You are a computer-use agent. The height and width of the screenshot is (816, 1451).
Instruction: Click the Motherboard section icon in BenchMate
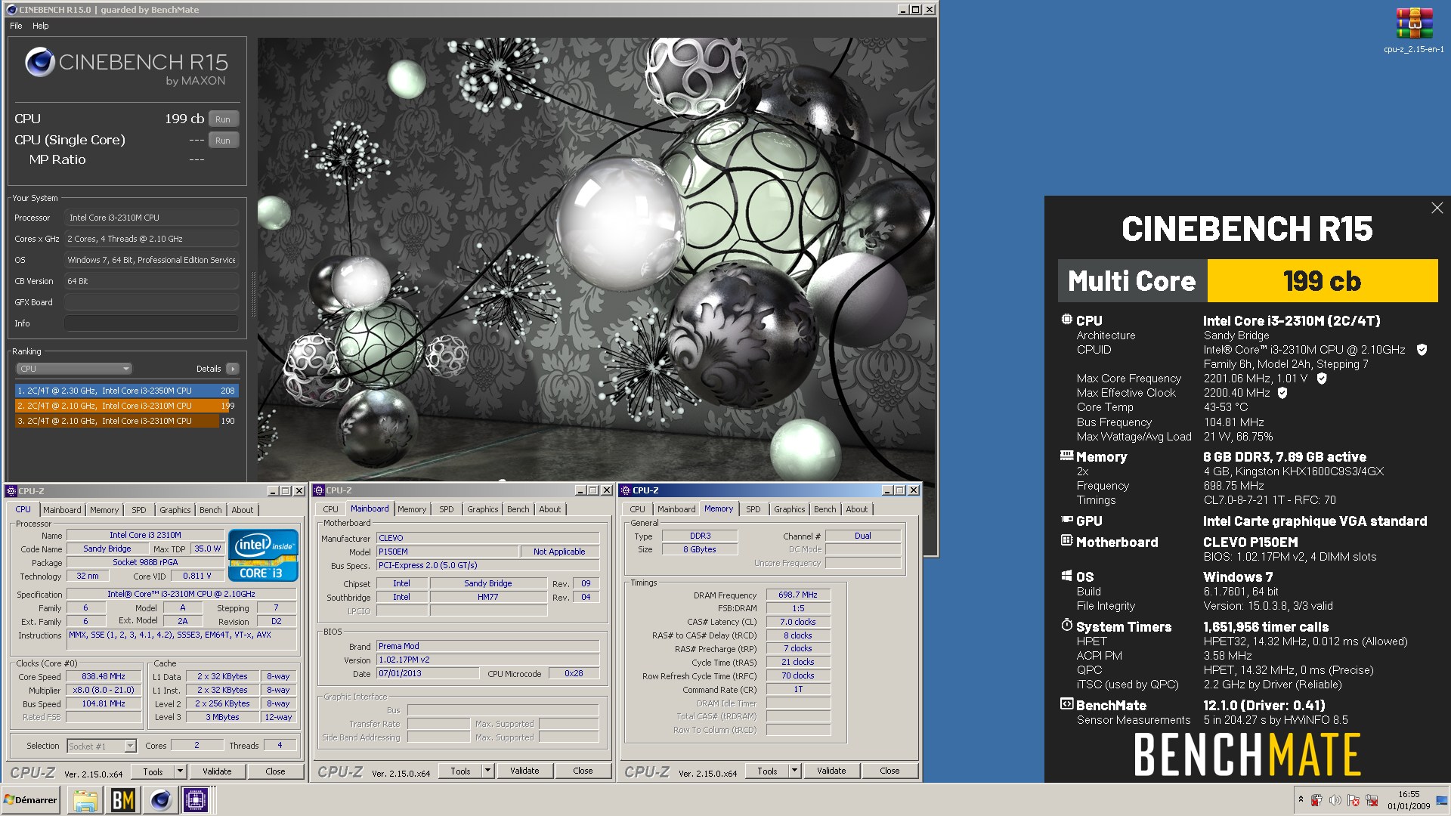tap(1066, 540)
